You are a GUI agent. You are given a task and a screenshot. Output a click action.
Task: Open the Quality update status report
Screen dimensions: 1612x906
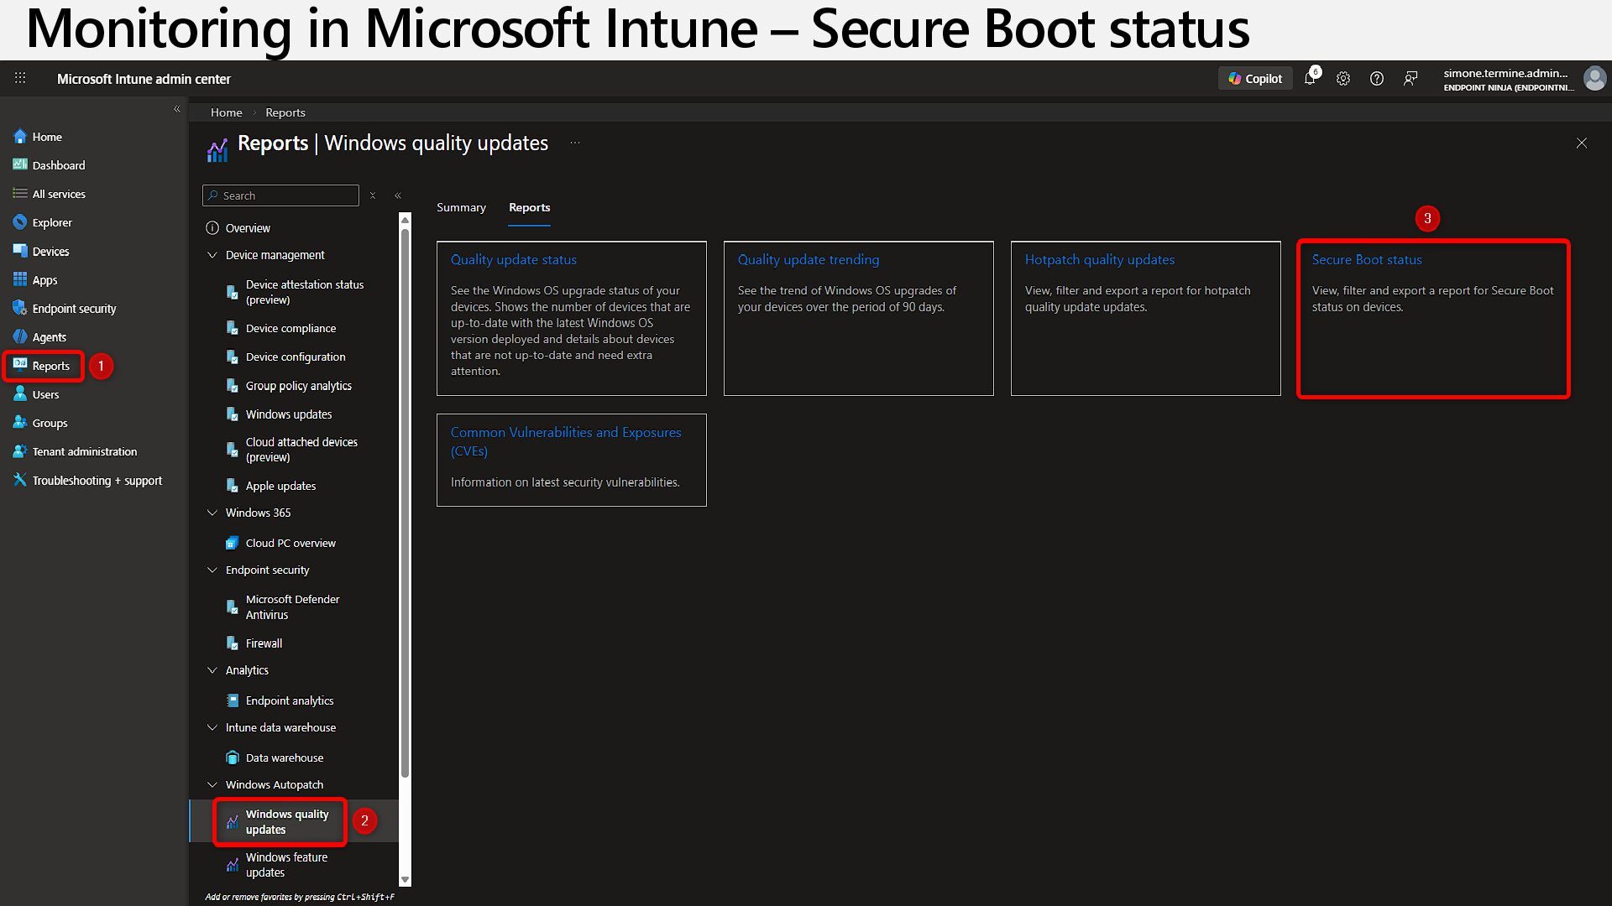[x=513, y=260]
